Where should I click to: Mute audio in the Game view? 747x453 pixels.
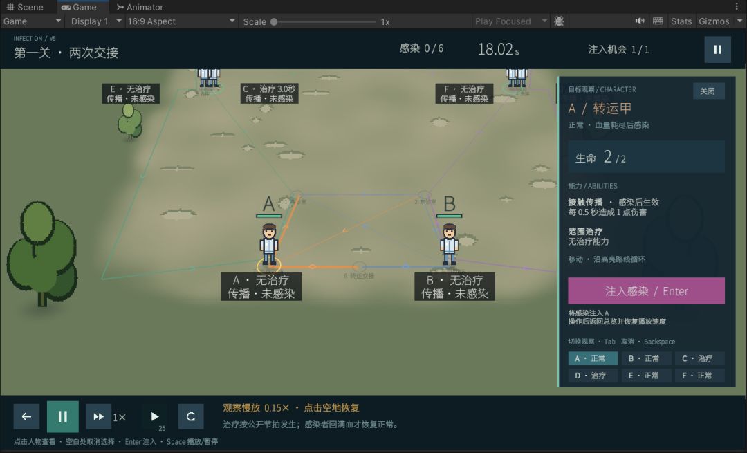pos(640,21)
